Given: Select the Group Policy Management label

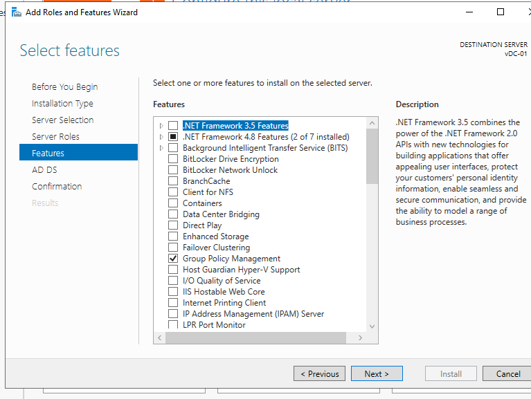Looking at the screenshot, I should [231, 259].
